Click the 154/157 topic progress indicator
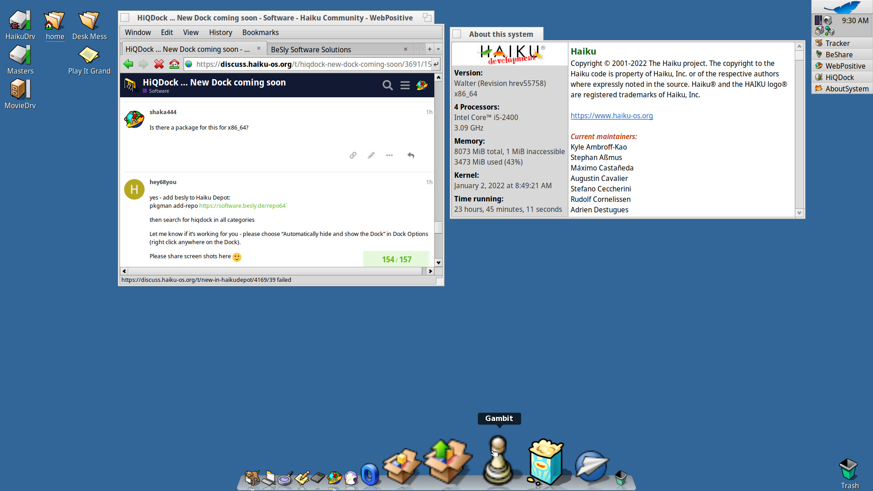873x491 pixels. pos(396,259)
